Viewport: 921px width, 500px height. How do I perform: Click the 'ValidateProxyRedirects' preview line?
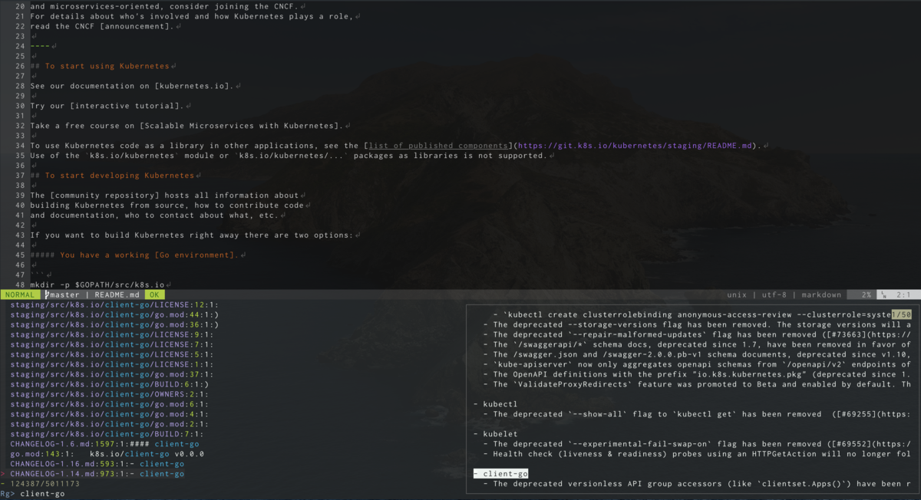point(697,384)
